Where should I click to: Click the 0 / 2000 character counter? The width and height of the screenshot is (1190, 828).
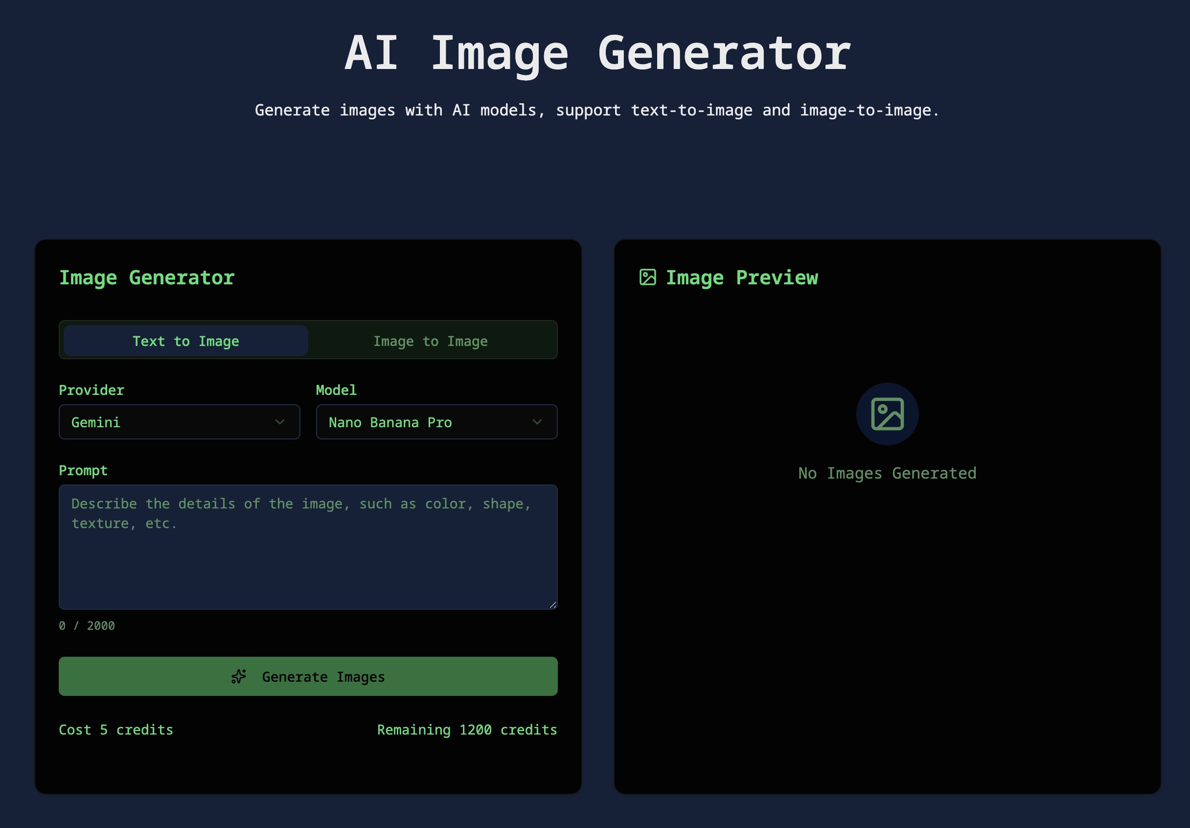(x=87, y=625)
